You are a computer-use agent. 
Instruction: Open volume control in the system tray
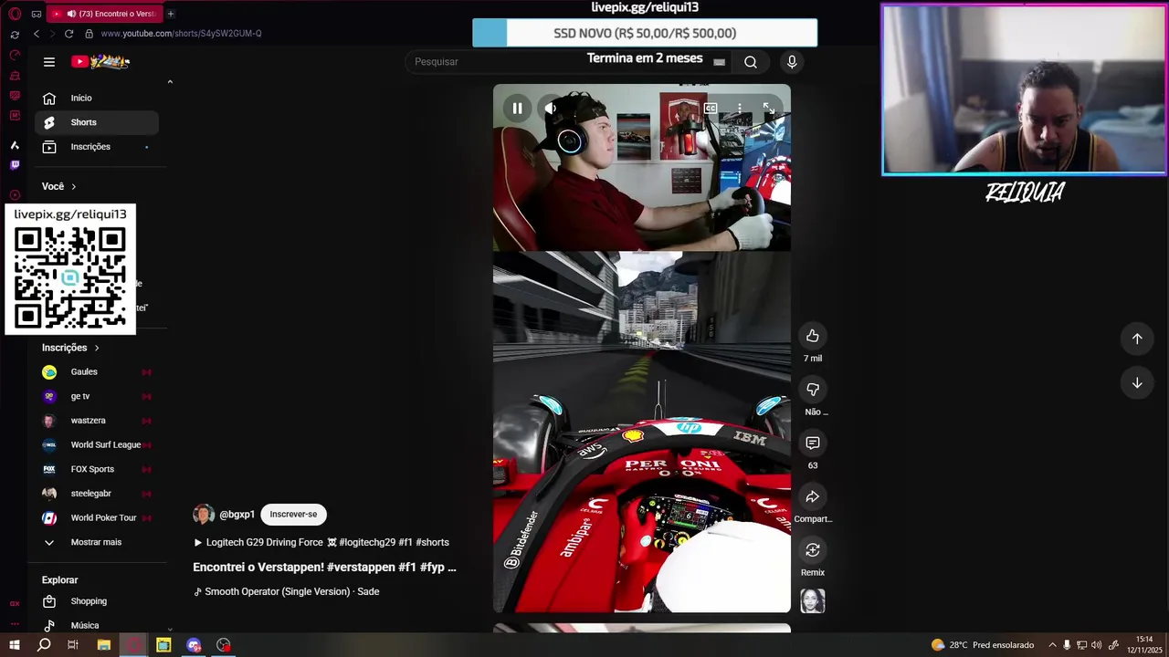tap(1096, 645)
